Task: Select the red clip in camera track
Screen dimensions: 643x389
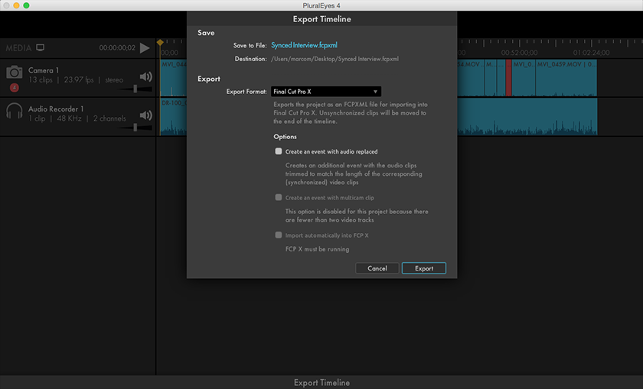Action: coord(508,77)
